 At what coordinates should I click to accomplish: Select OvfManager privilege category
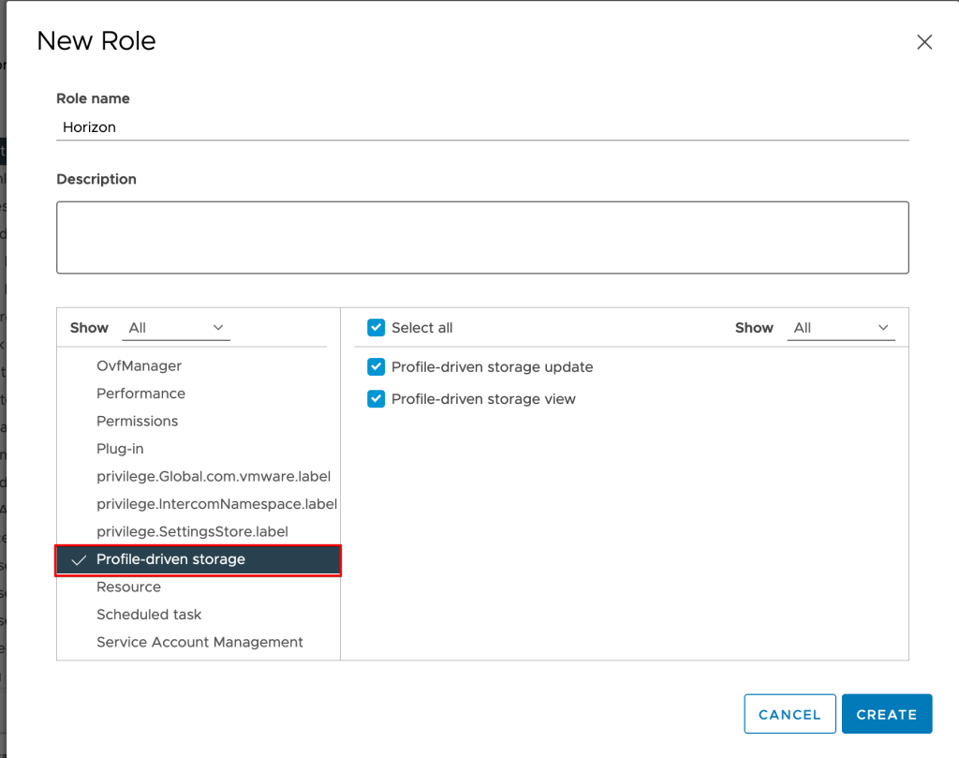click(x=139, y=366)
